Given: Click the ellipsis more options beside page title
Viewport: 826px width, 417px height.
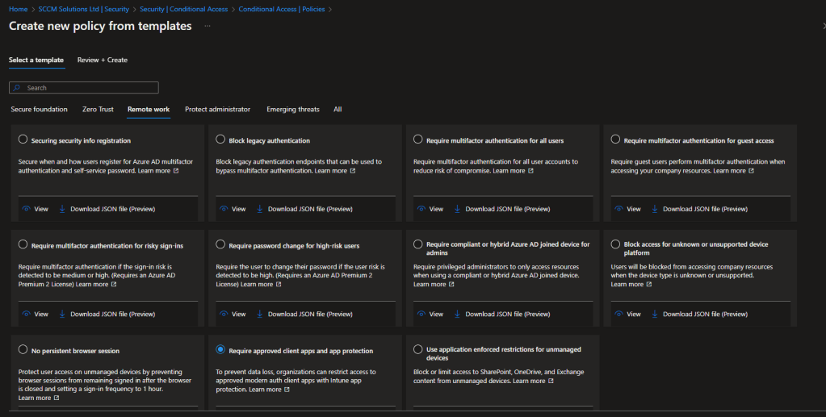Looking at the screenshot, I should click(x=208, y=27).
